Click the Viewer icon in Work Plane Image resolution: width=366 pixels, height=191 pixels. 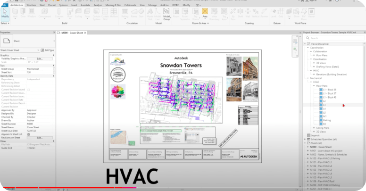pyautogui.click(x=311, y=13)
